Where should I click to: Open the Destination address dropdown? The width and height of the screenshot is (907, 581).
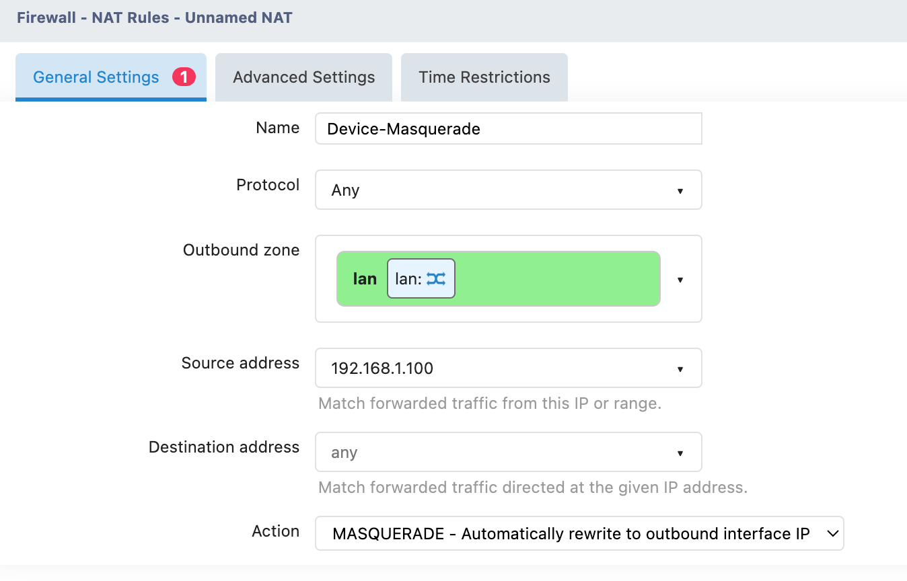pyautogui.click(x=498, y=453)
